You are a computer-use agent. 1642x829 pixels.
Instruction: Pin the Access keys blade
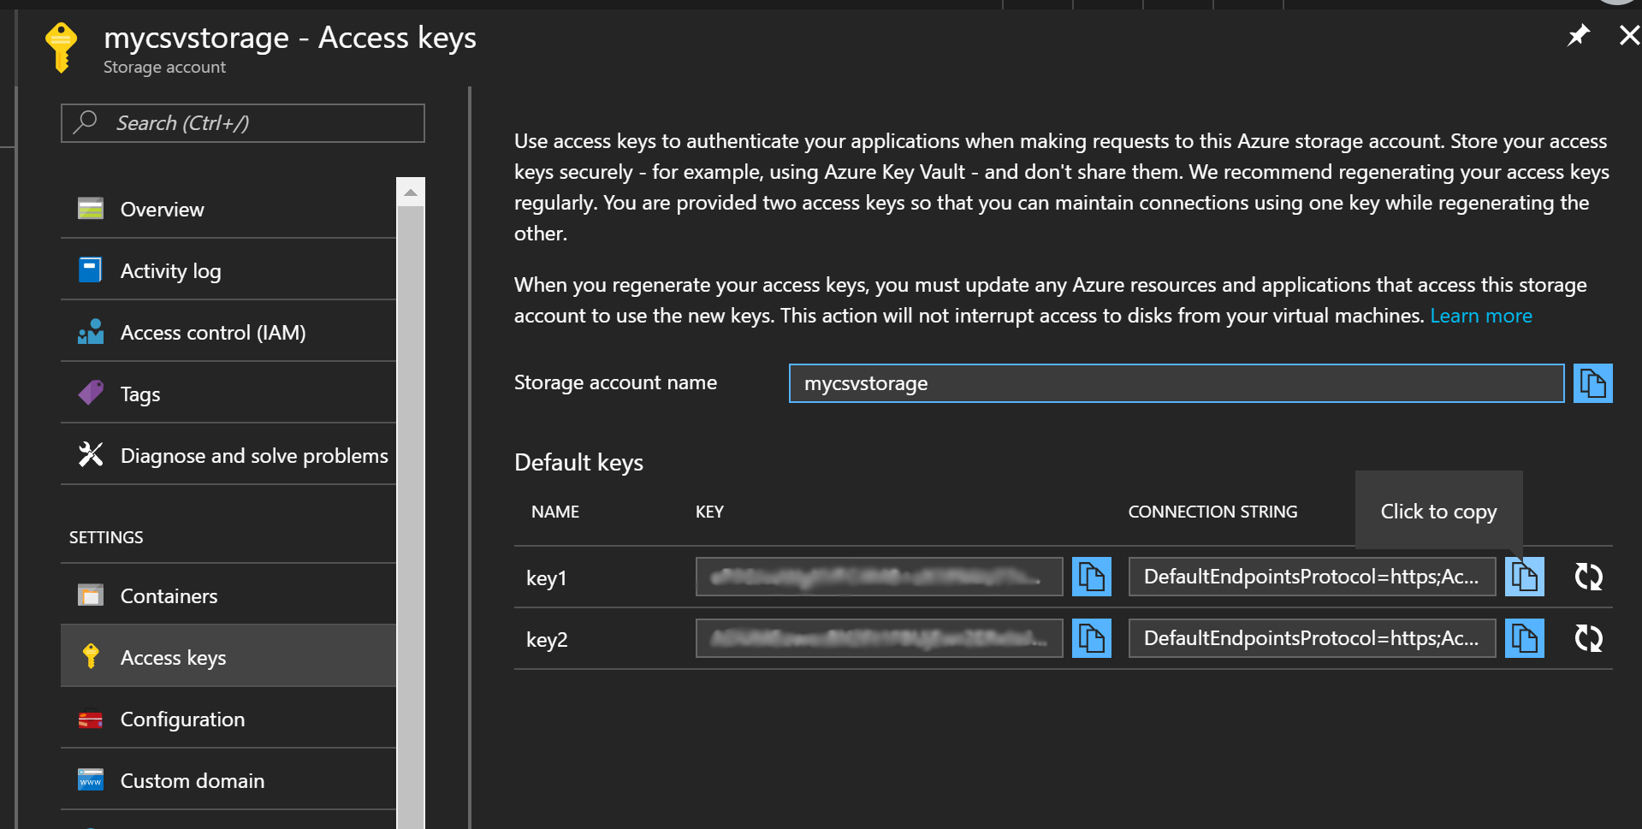1578,36
